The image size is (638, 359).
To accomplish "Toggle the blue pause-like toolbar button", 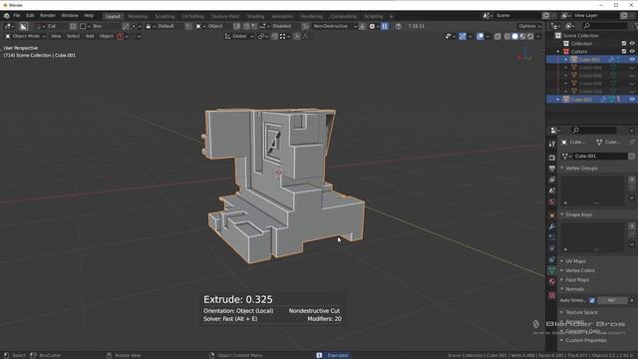I will point(385,26).
